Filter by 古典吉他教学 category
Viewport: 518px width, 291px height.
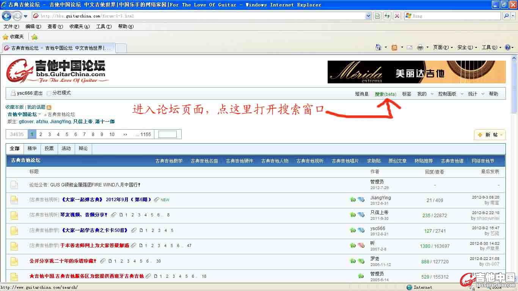pyautogui.click(x=169, y=161)
